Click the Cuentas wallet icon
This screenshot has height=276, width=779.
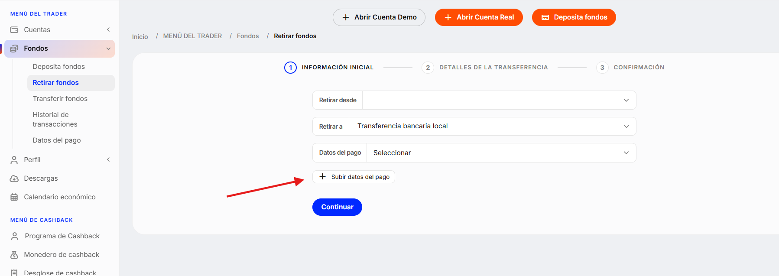tap(14, 30)
